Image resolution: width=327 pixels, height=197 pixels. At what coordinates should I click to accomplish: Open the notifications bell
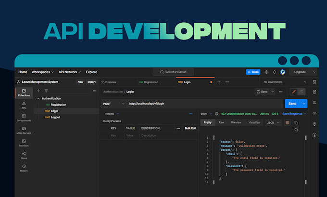275,72
